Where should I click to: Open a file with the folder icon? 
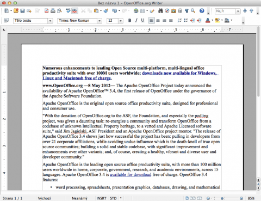point(16,11)
